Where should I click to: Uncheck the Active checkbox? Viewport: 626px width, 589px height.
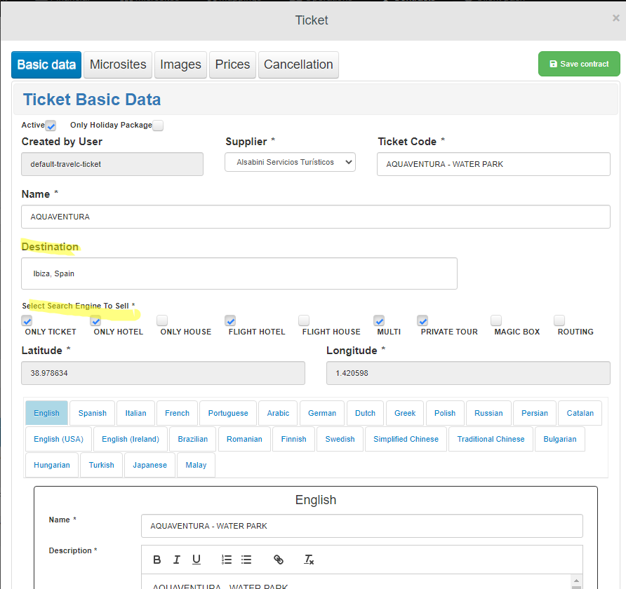[51, 126]
